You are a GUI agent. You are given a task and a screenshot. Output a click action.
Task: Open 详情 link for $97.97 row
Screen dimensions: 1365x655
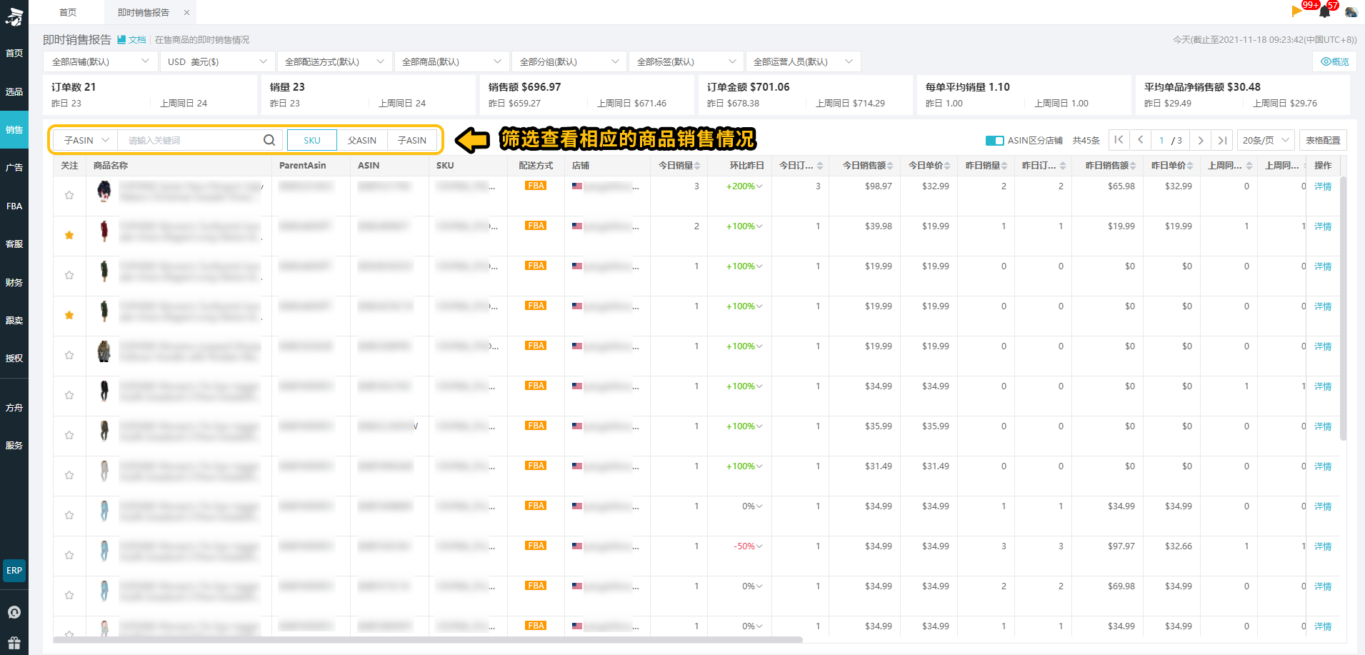point(1323,546)
